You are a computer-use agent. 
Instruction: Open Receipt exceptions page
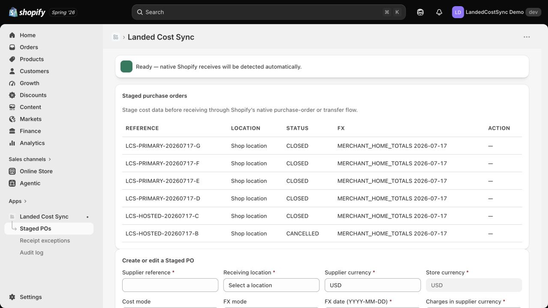[45, 241]
